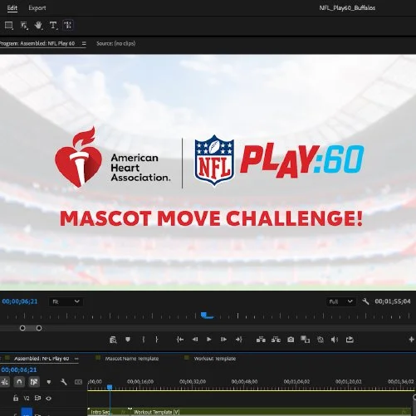The image size is (416, 416).
Task: Click the NFL_Play60_Buffalos project title
Action: 347,7
